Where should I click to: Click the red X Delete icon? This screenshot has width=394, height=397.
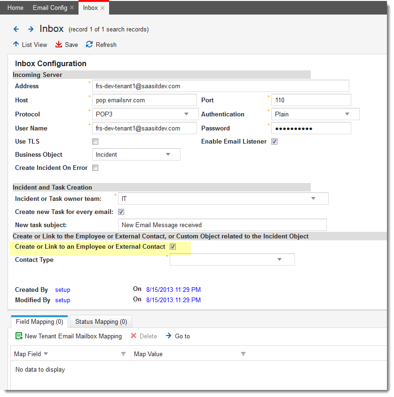pos(134,336)
